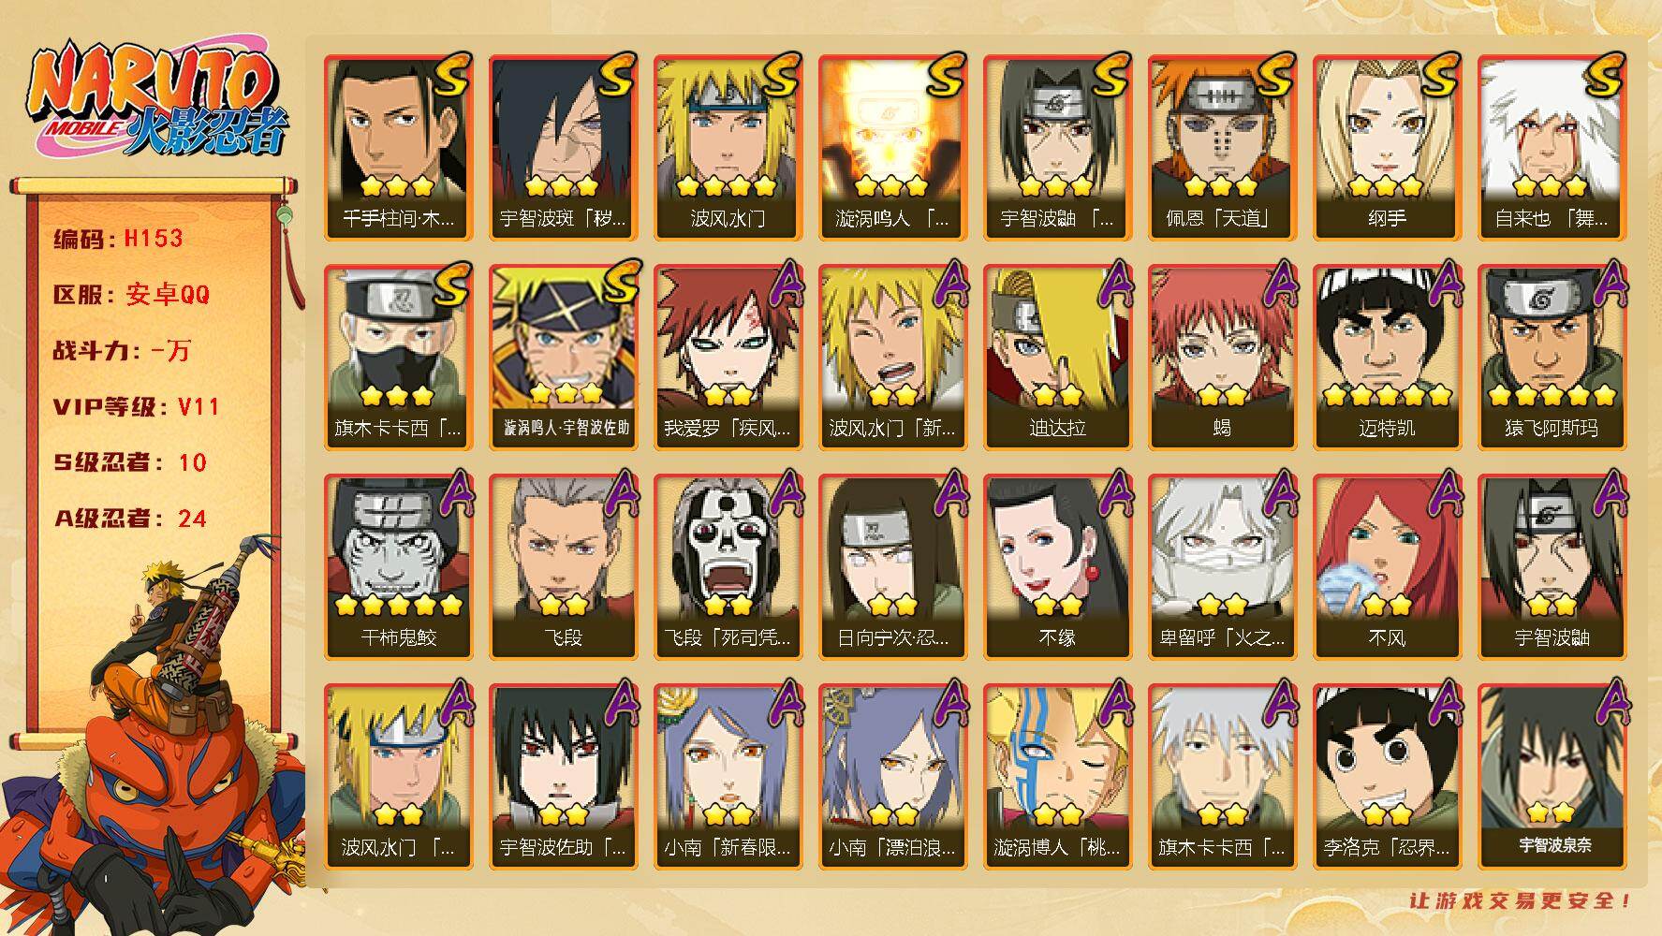This screenshot has height=936, width=1662.
Task: Choose the 迪达拉 A-rank card
Action: [x=1057, y=358]
